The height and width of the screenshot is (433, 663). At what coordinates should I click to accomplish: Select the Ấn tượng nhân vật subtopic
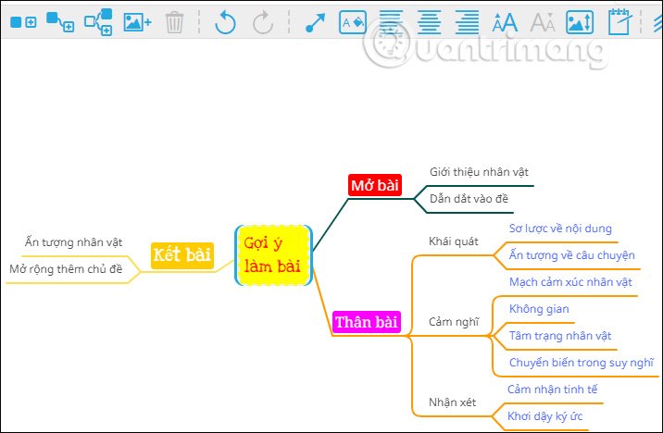73,242
